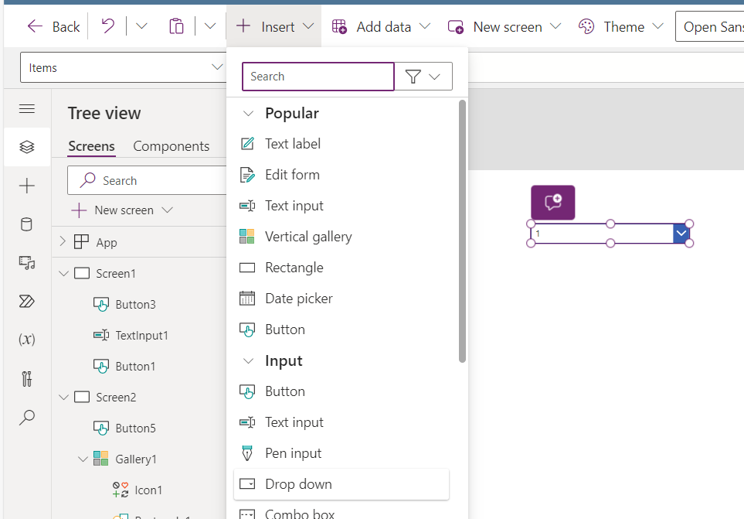Screen dimensions: 744x519
Task: Open Tree view layers icon in sidebar
Action: [27, 147]
